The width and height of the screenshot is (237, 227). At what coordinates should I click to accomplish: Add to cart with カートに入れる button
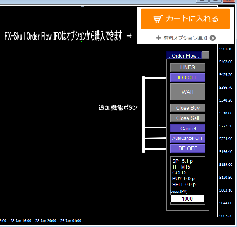click(x=186, y=19)
